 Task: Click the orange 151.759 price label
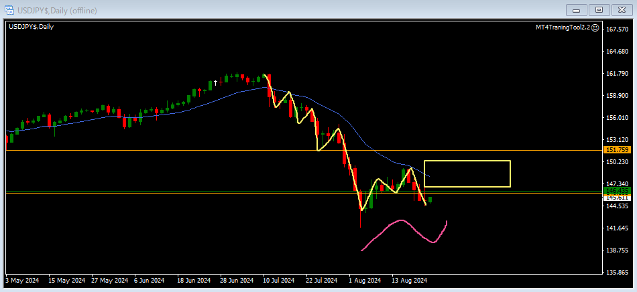[616, 150]
